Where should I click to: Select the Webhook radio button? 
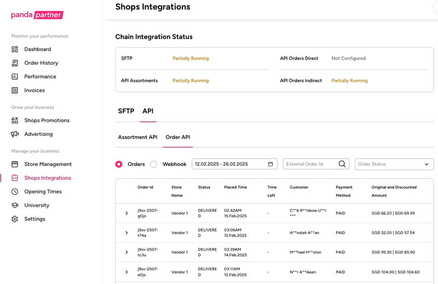tap(154, 164)
